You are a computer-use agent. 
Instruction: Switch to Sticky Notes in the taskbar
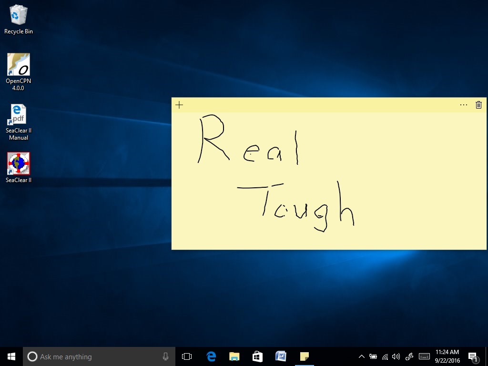click(x=304, y=356)
